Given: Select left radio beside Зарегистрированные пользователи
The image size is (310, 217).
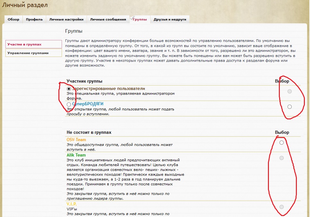Looking at the screenshot, I should (x=69, y=89).
